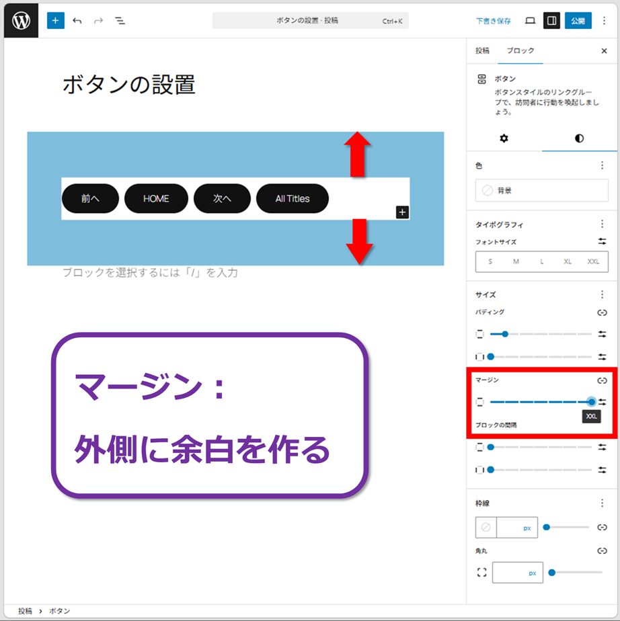Click the WordPress logo to exit editor
The height and width of the screenshot is (621, 620).
(x=21, y=21)
